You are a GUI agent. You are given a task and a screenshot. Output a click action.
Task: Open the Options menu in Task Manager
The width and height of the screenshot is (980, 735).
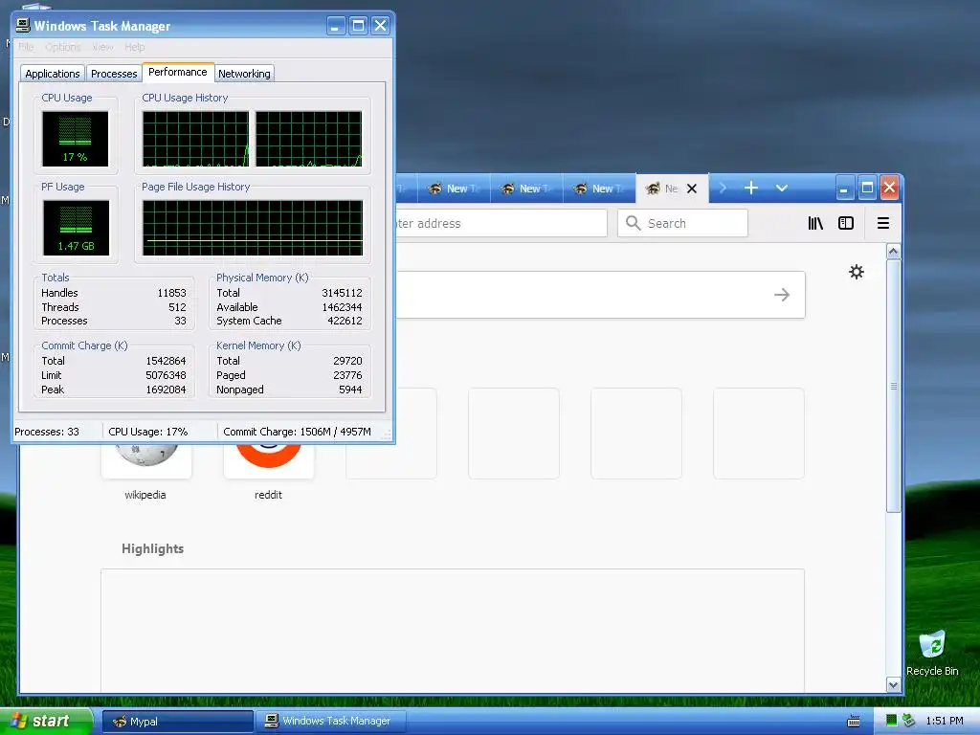63,47
